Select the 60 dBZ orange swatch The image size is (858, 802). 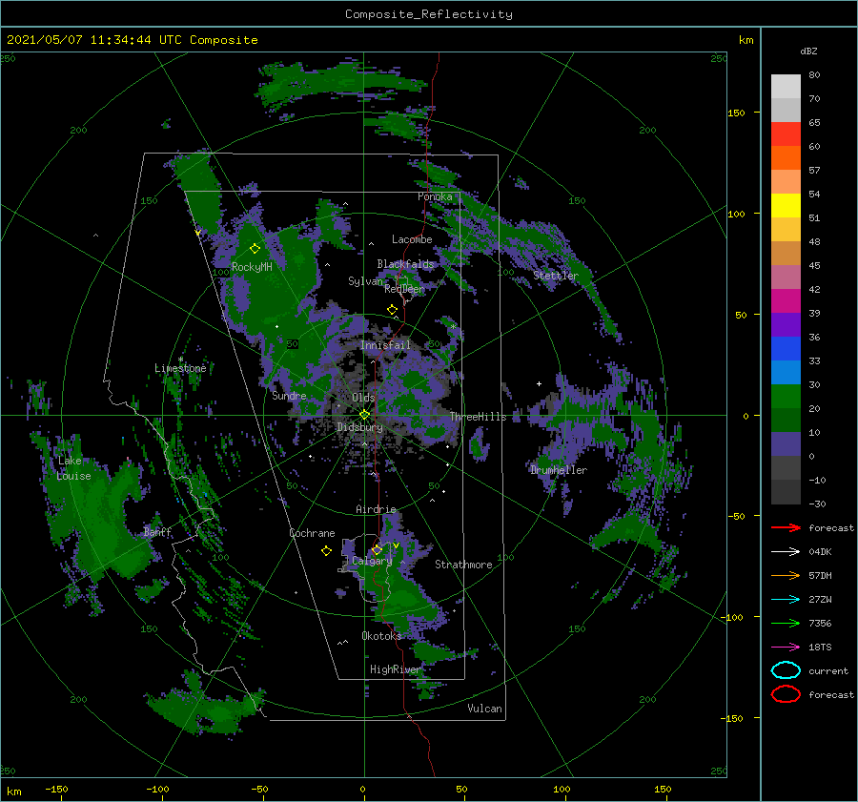pos(786,157)
